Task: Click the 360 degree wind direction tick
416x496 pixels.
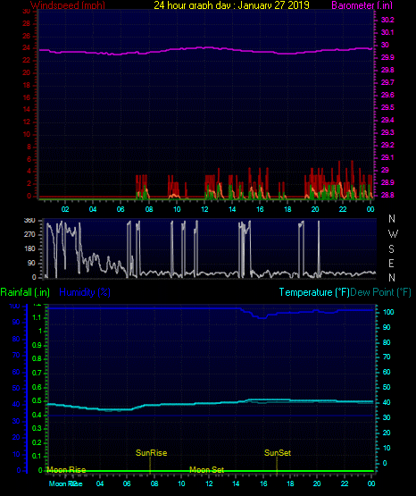Action: [x=29, y=221]
